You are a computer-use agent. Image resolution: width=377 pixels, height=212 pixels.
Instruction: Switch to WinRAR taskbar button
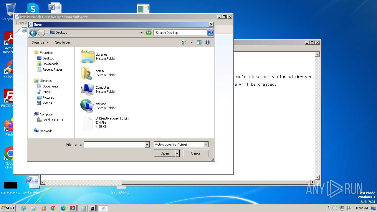pyautogui.click(x=73, y=208)
